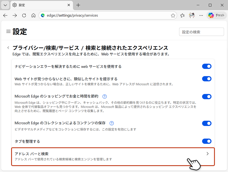This screenshot has width=228, height=172.
Task: Click the shopping feature help icon
Action: coord(104,97)
